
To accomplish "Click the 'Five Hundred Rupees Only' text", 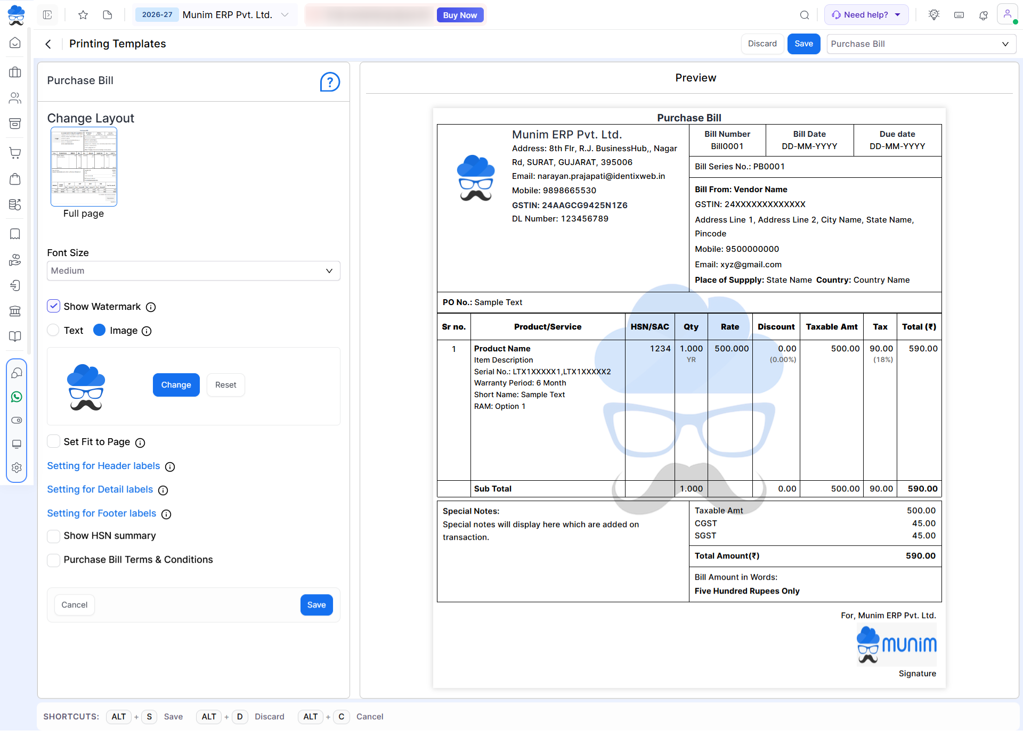I will coord(747,591).
